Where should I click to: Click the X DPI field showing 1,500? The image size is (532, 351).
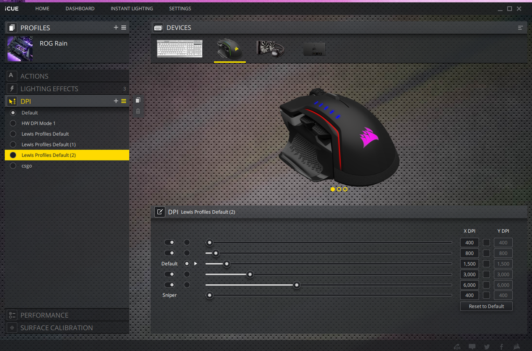pyautogui.click(x=469, y=264)
